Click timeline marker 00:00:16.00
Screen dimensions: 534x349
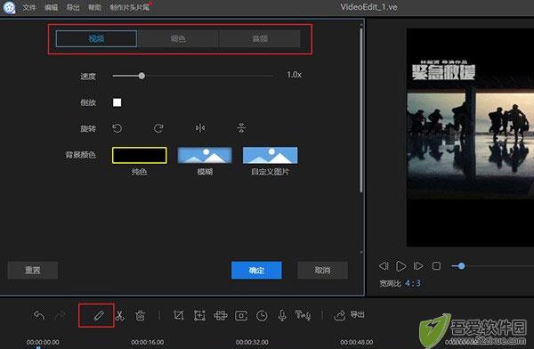click(148, 342)
